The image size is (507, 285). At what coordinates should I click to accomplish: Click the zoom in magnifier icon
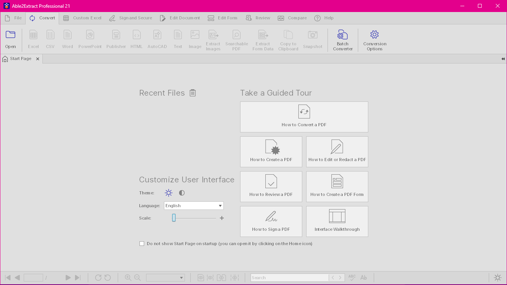coord(128,277)
